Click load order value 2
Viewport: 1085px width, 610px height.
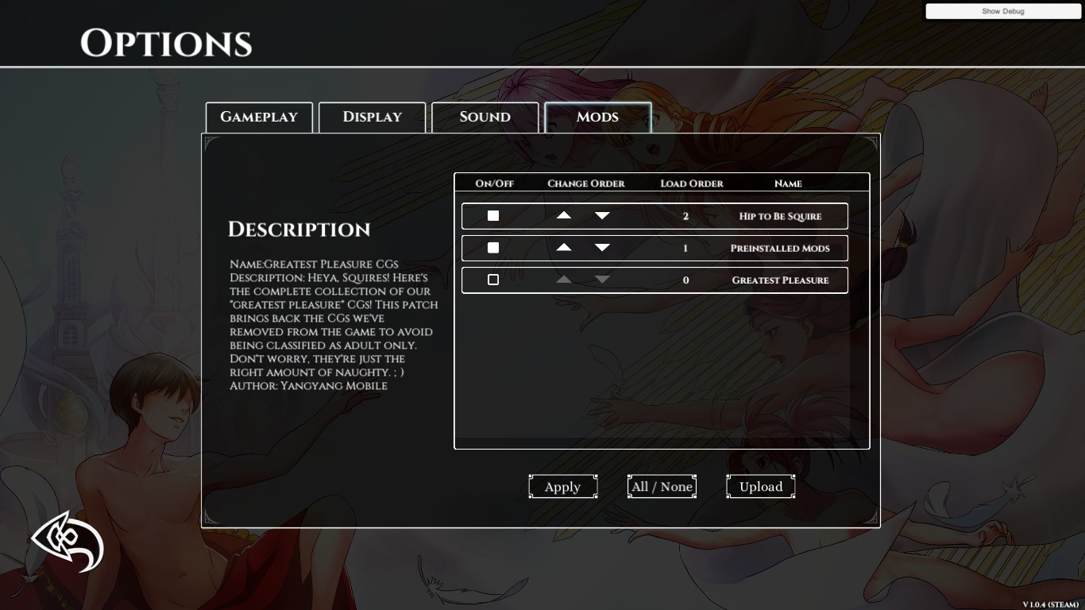(x=685, y=216)
